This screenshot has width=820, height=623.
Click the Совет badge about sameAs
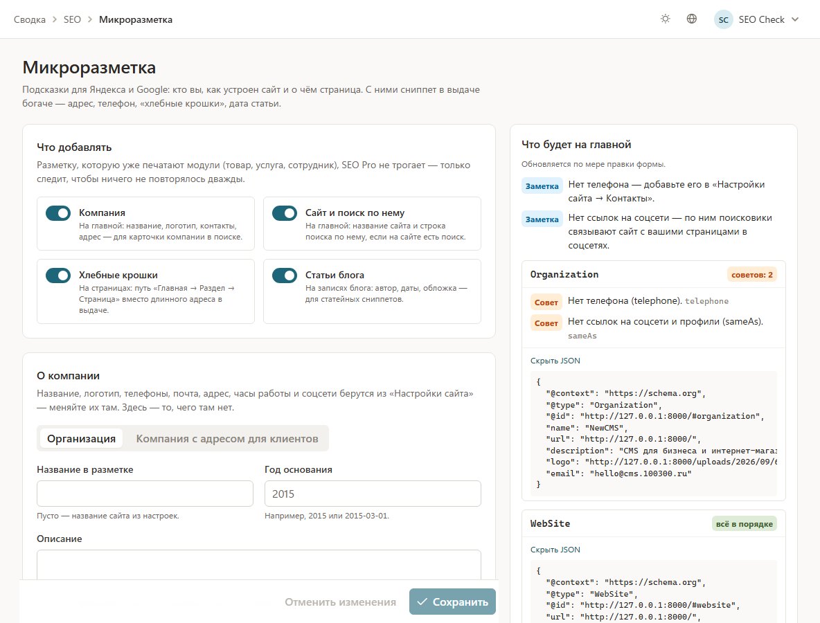(x=546, y=323)
